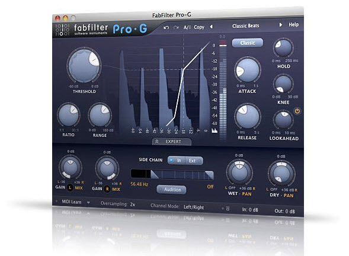Change Channel Mode Left/Right setting
This screenshot has width=349, height=256.
click(x=194, y=207)
